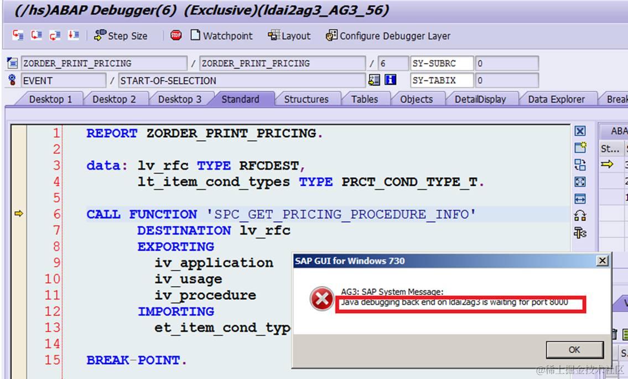The image size is (628, 379).
Task: Click the new tool icon right of source pane
Action: 580,147
